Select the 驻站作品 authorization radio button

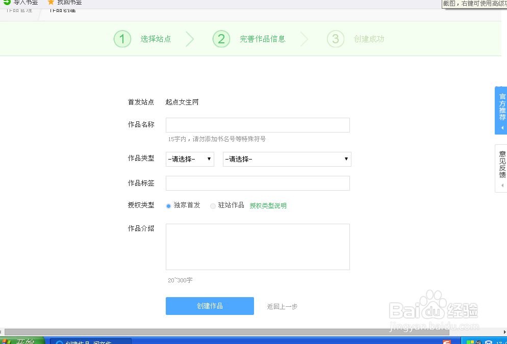point(212,206)
